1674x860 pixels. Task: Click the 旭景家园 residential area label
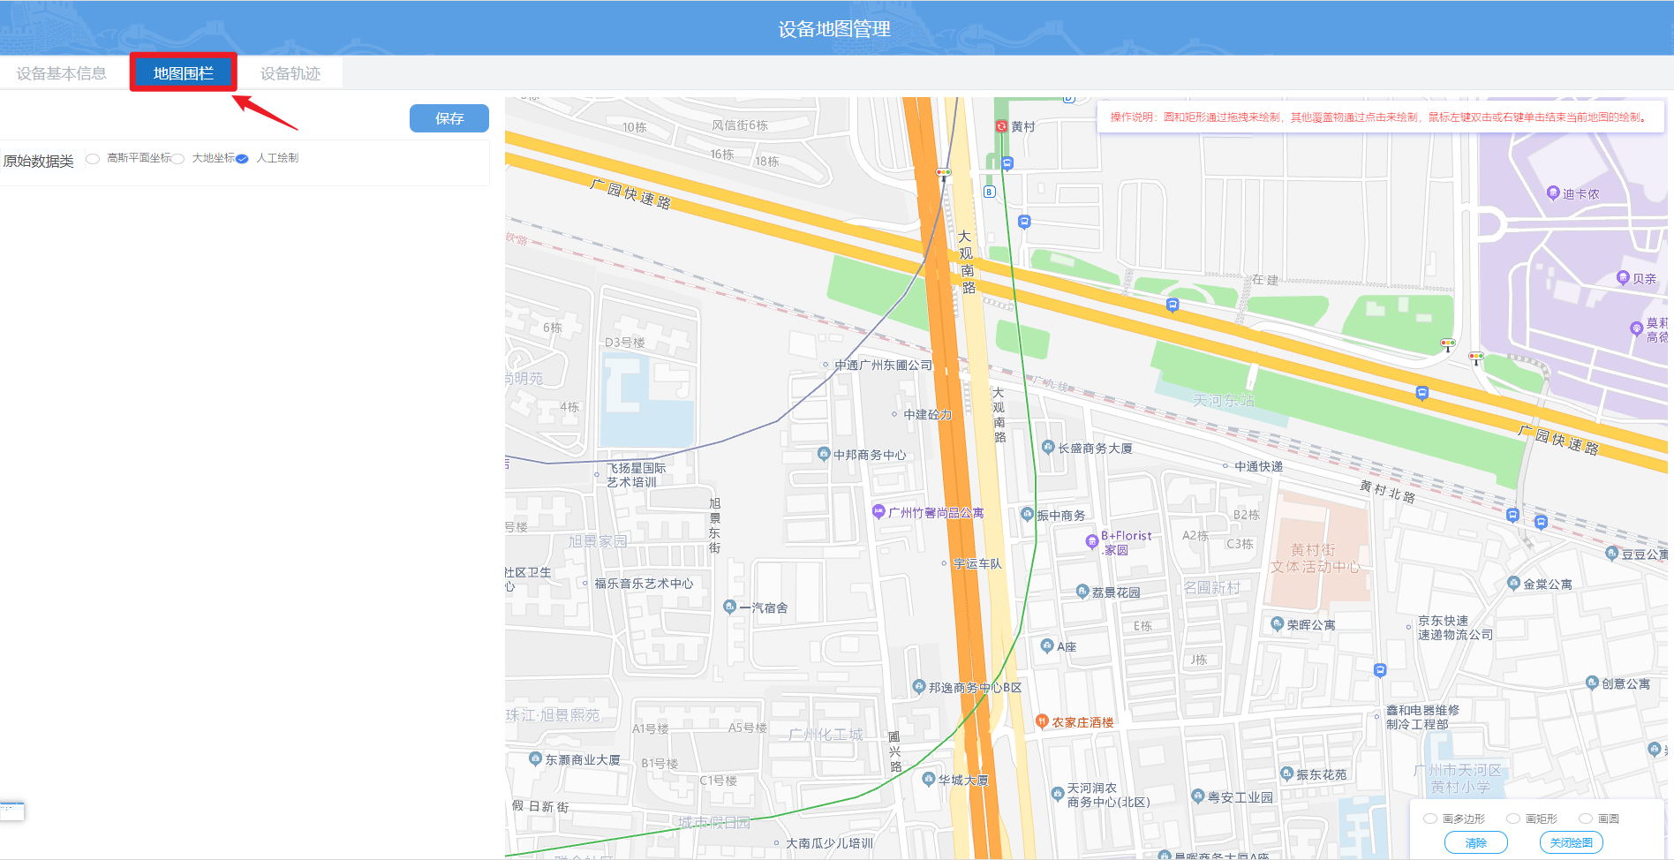(598, 540)
